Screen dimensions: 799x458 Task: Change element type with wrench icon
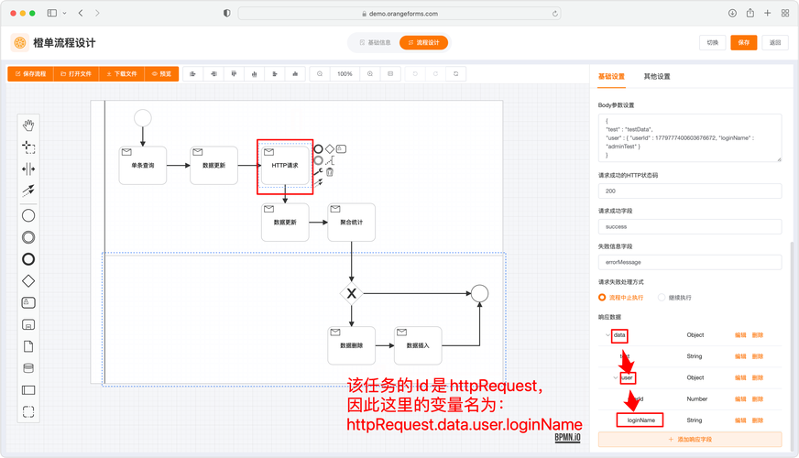319,172
